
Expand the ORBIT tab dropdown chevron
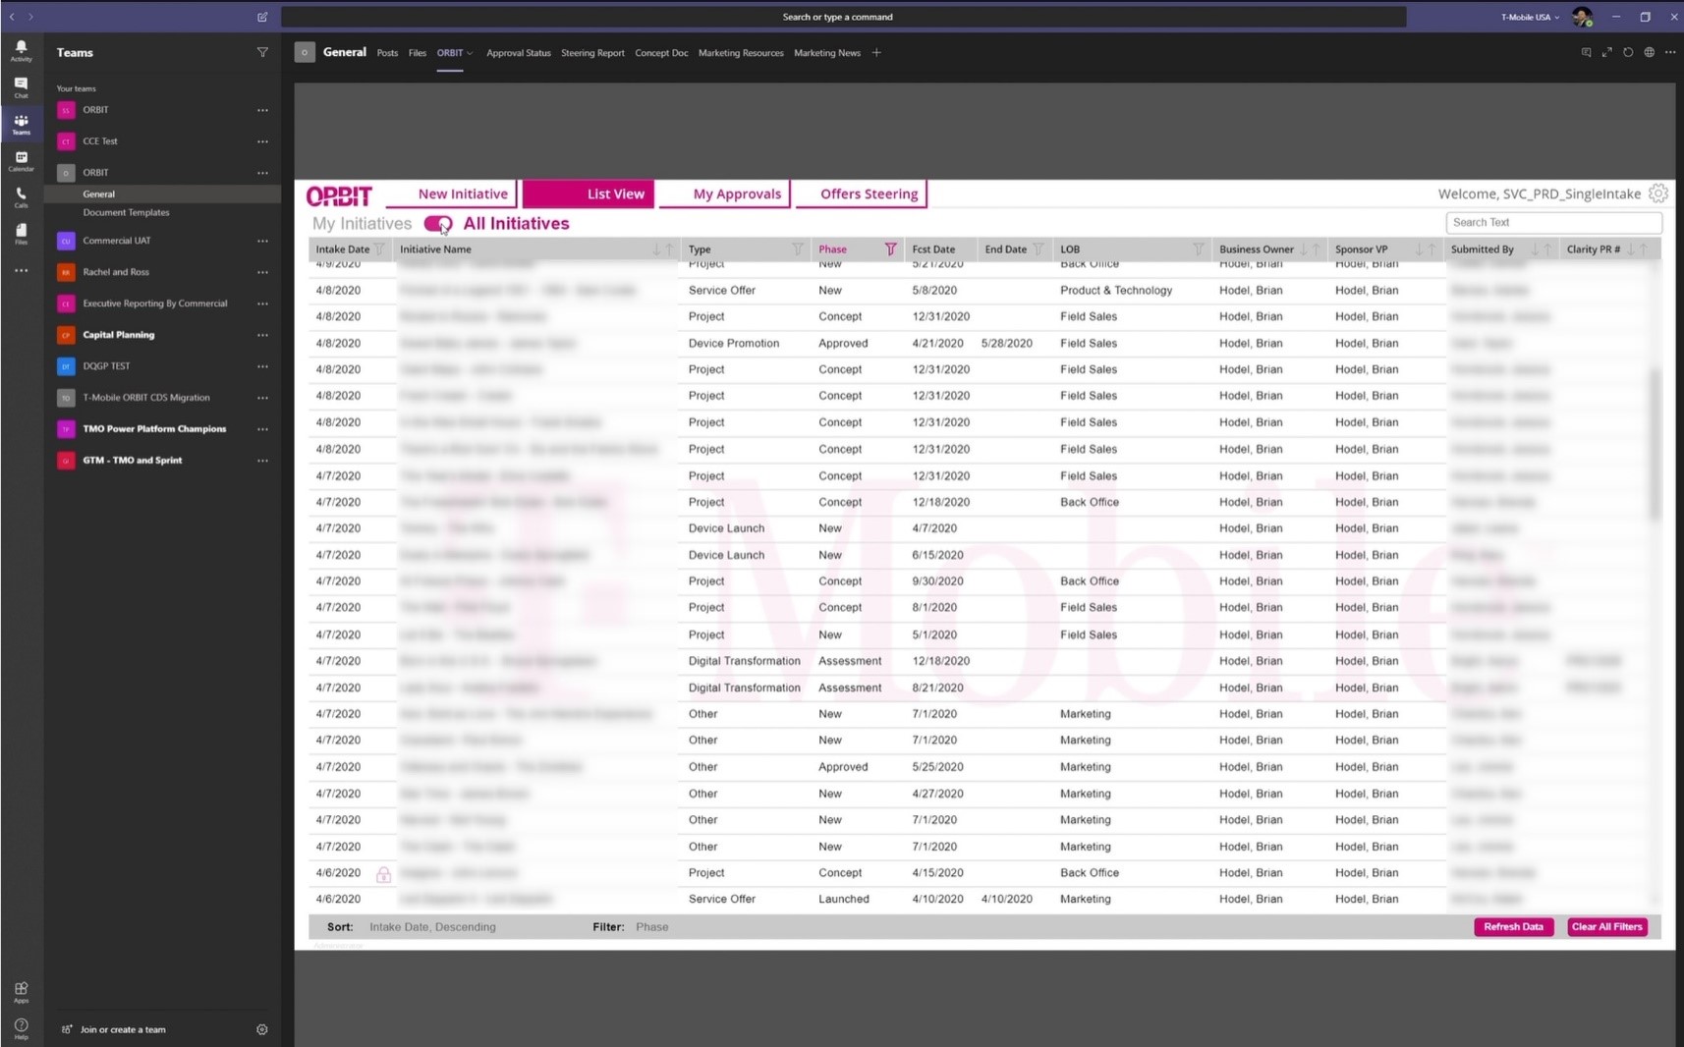coord(470,54)
